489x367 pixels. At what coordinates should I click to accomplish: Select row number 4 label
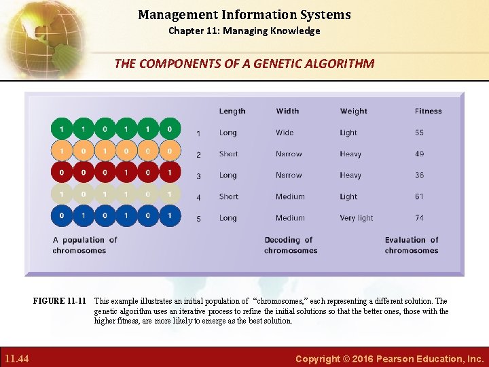click(198, 198)
